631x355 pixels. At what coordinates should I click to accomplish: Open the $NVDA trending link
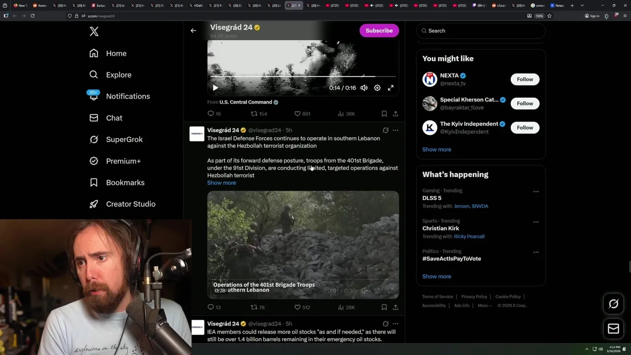point(480,206)
